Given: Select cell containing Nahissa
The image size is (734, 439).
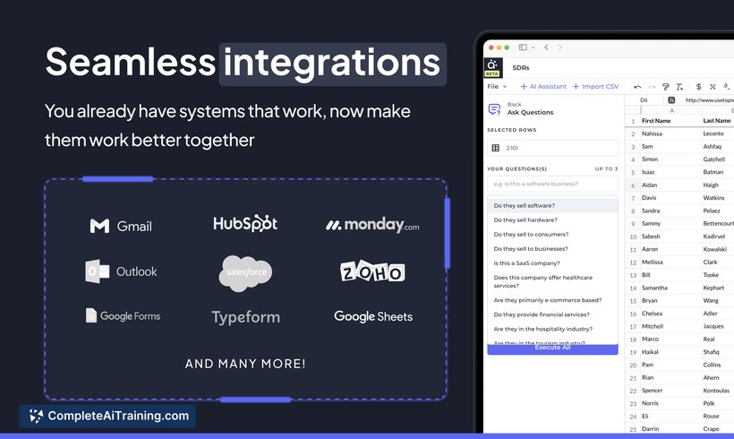Looking at the screenshot, I should click(671, 133).
